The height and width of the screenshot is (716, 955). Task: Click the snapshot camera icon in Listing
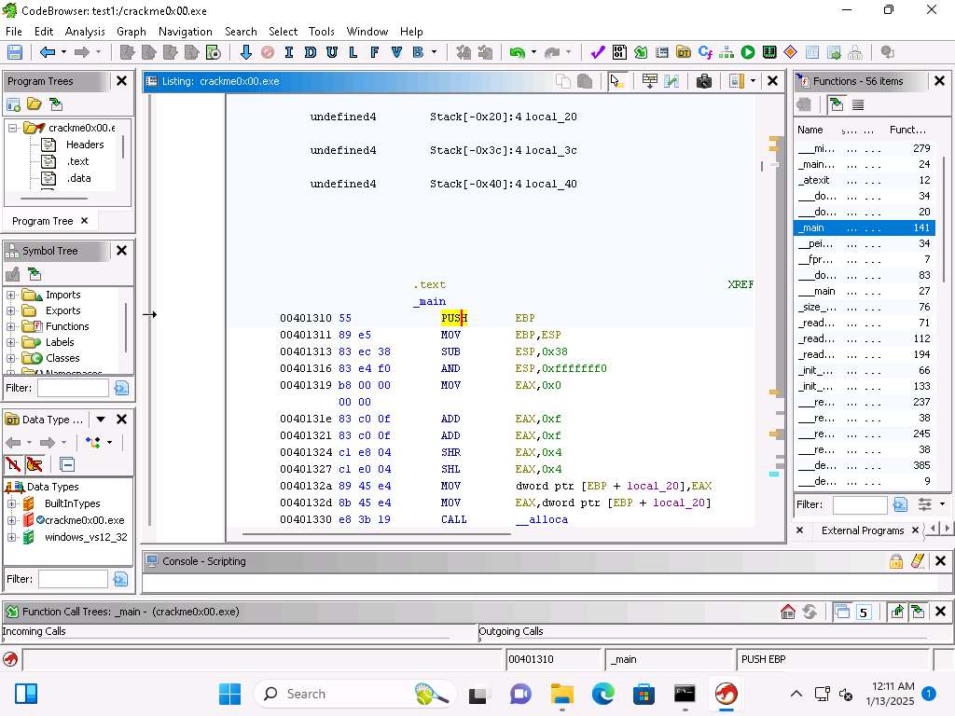tap(704, 81)
